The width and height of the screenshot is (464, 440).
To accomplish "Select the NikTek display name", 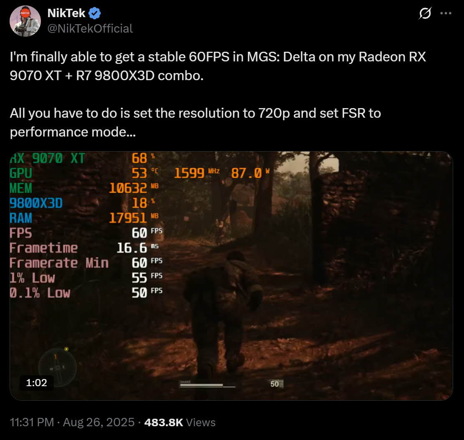I will pos(66,13).
